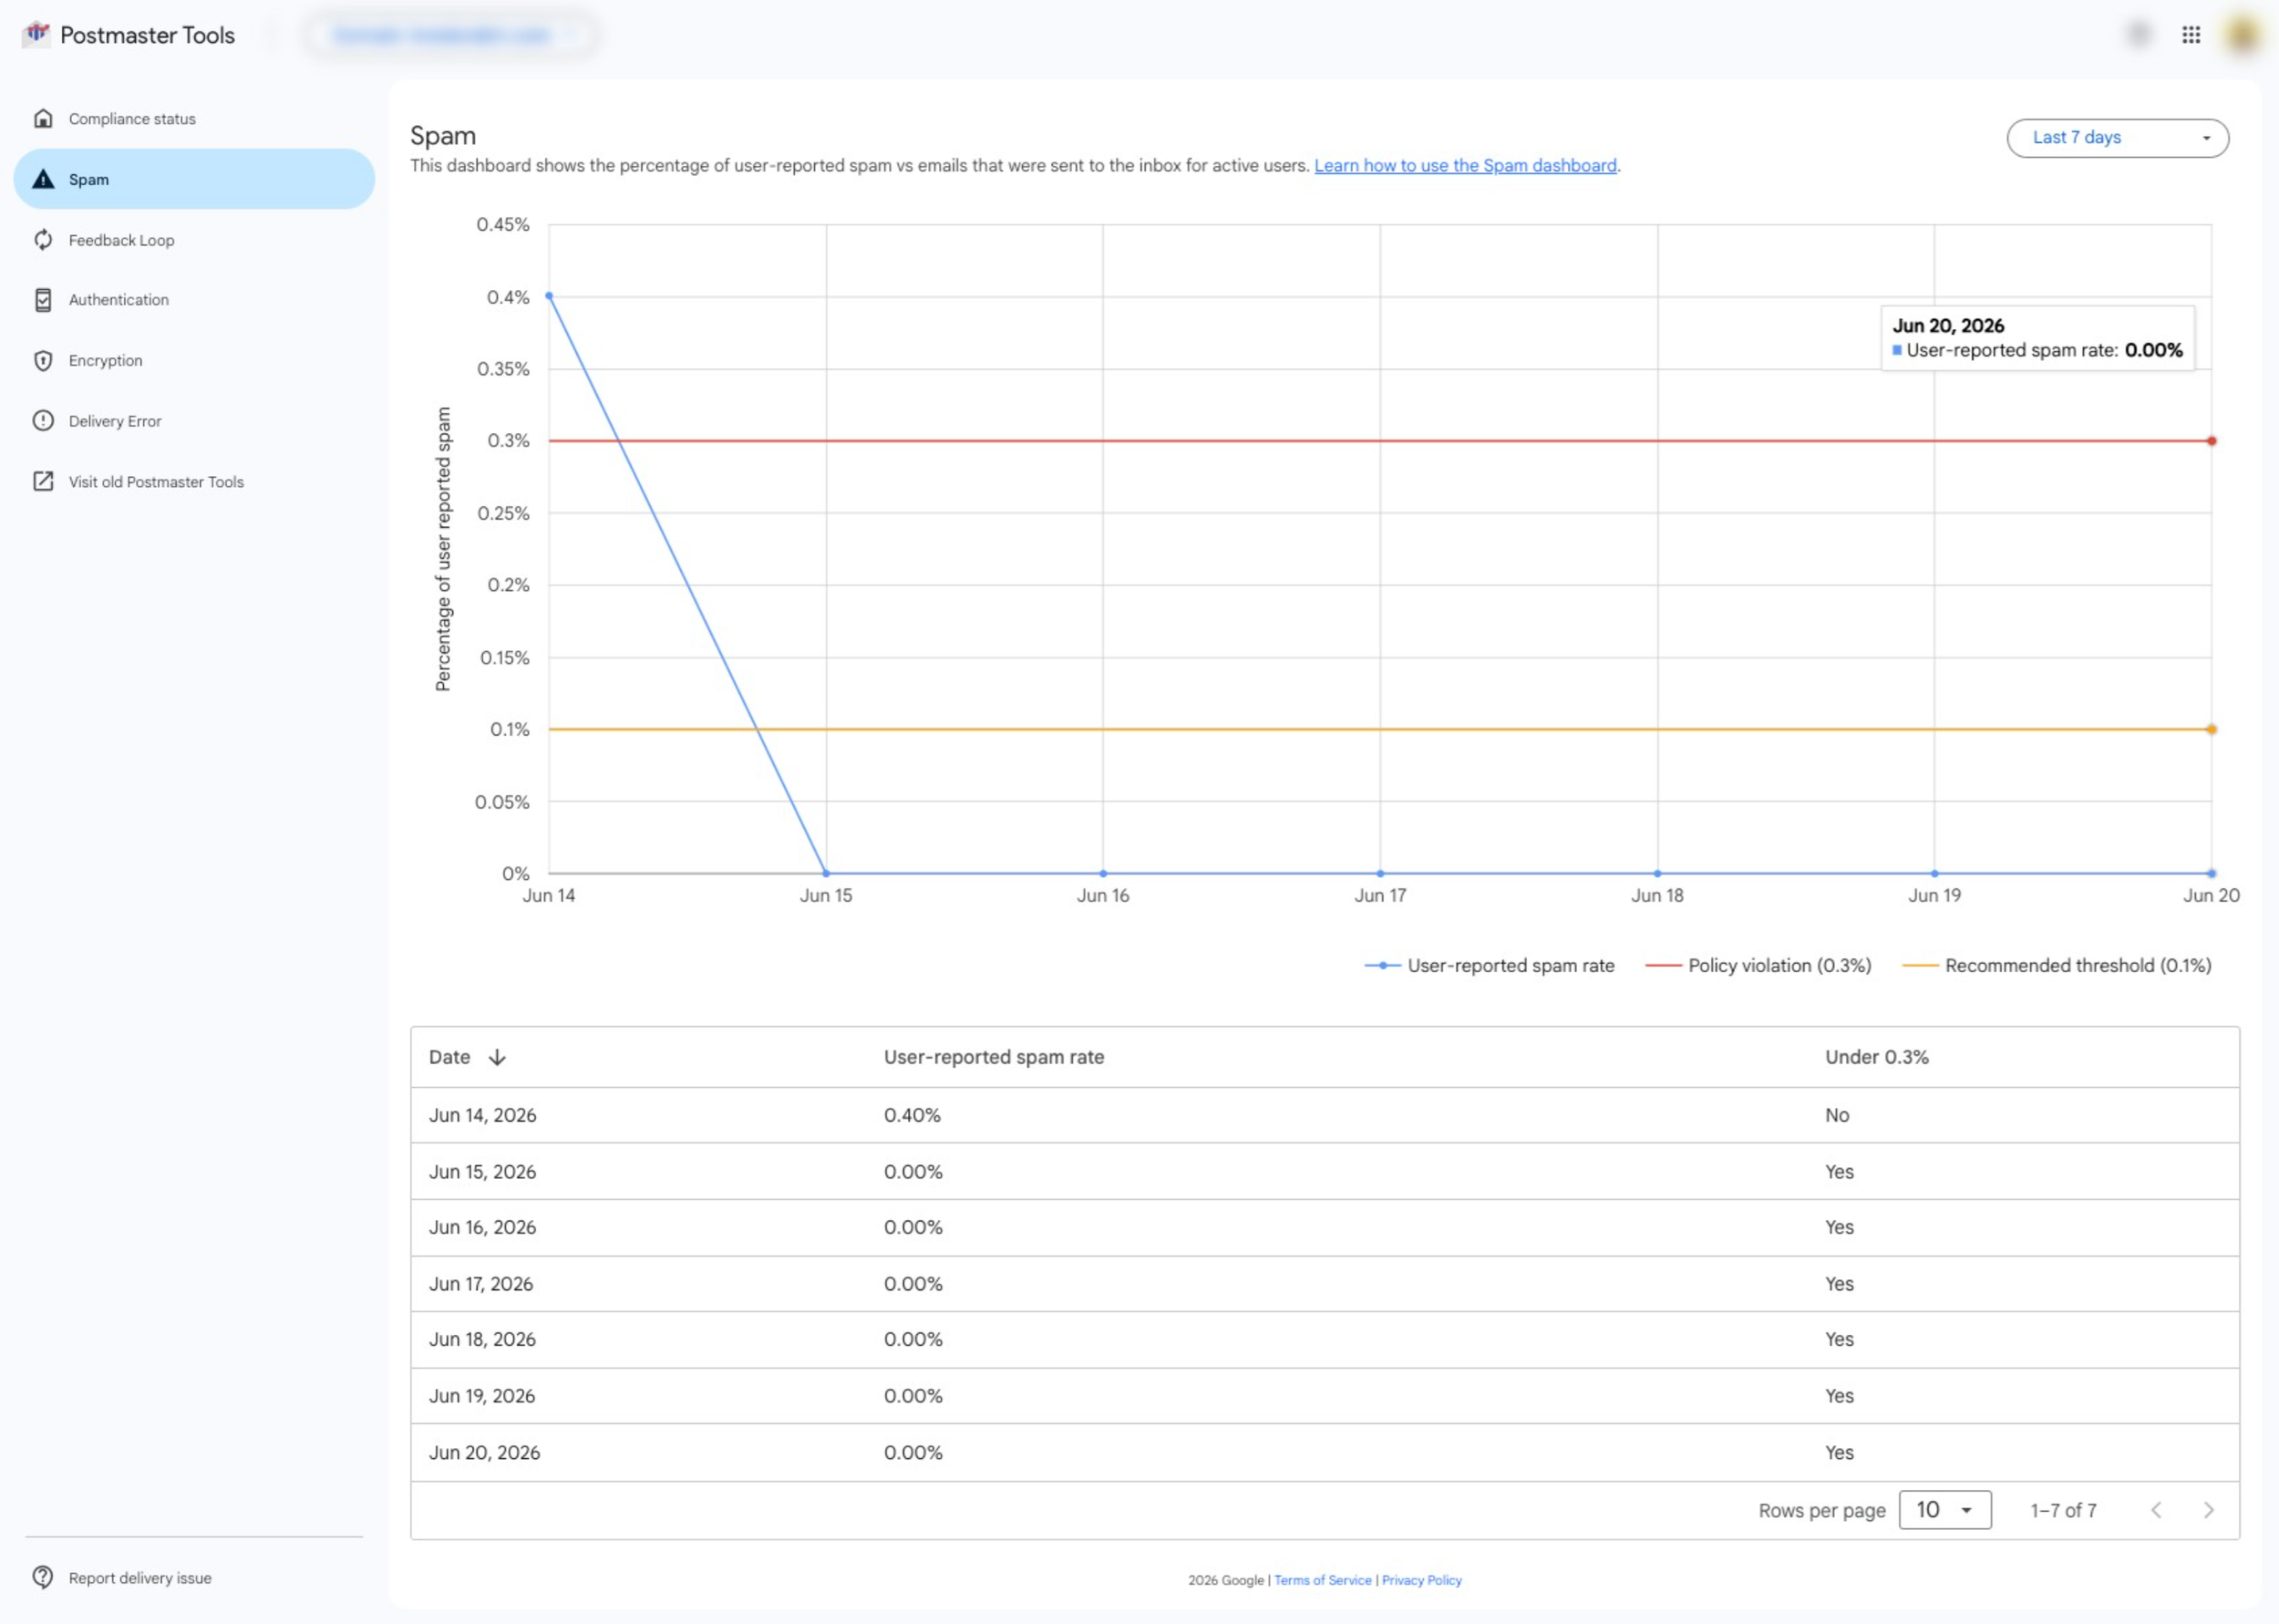Click the Jun 17 data point on chart
The height and width of the screenshot is (1624, 2279).
tap(1380, 873)
